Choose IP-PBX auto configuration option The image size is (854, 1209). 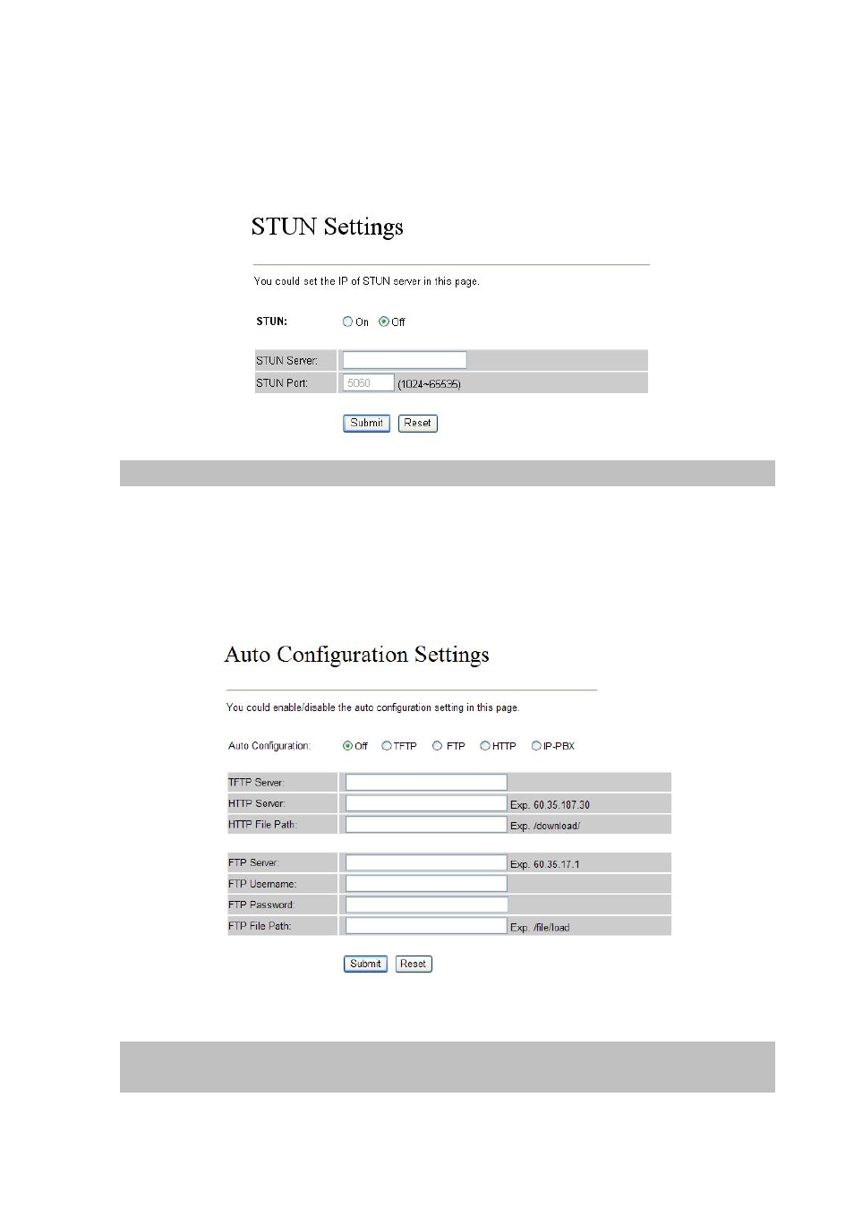(536, 745)
